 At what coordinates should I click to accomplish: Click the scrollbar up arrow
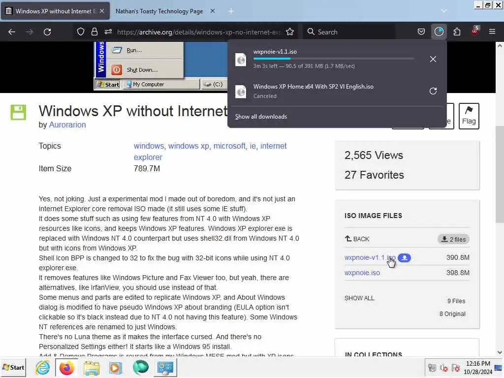[500, 46]
